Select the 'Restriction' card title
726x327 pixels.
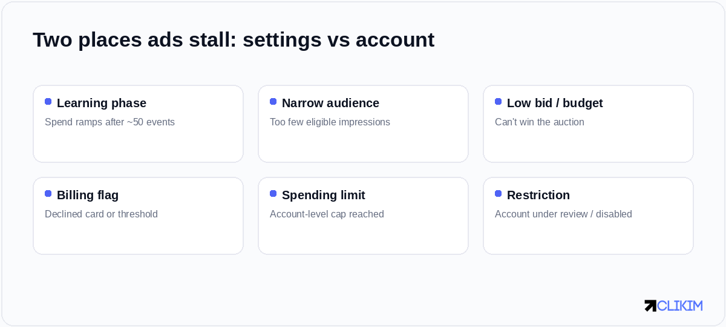tap(538, 195)
